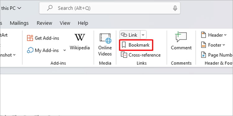This screenshot has width=233, height=116.
Task: Open the My Add-ins dropdown arrow
Action: tap(65, 50)
